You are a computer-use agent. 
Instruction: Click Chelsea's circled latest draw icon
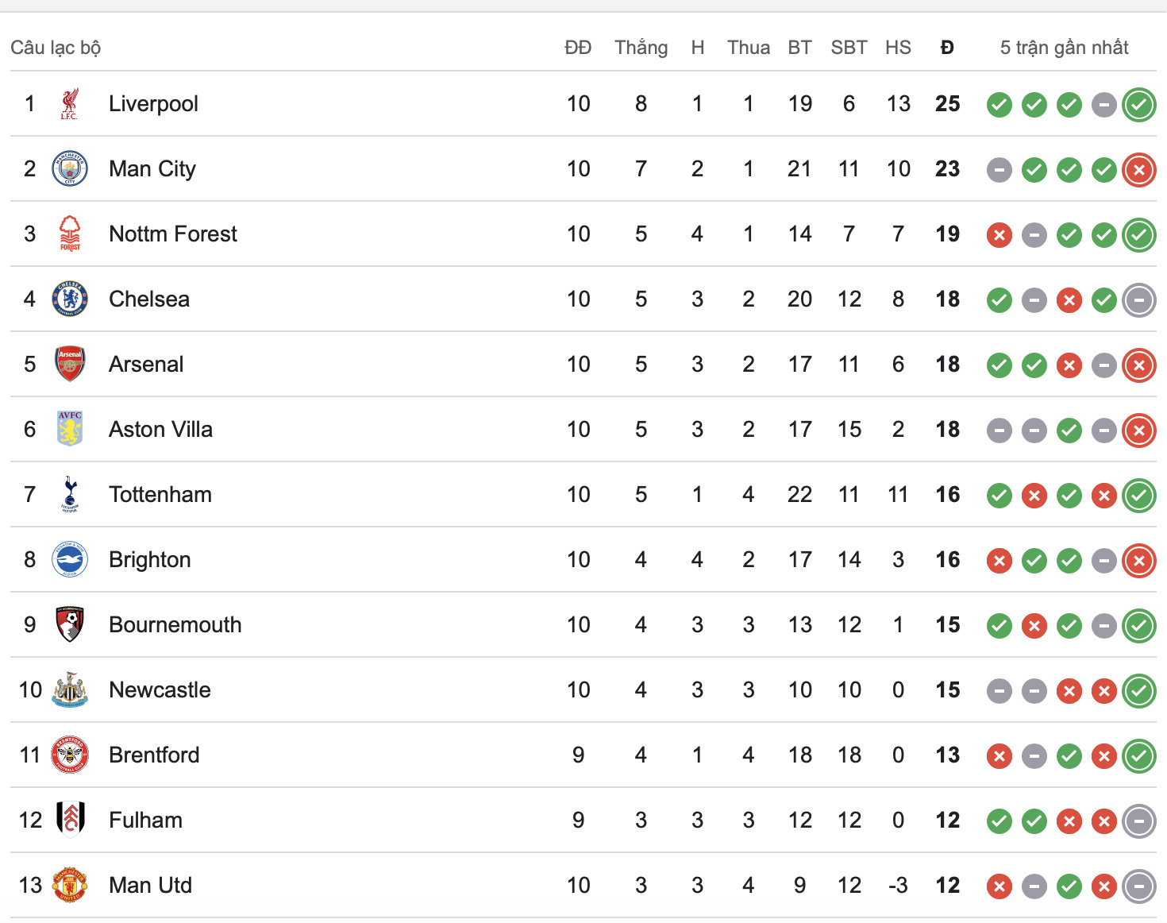1138,300
